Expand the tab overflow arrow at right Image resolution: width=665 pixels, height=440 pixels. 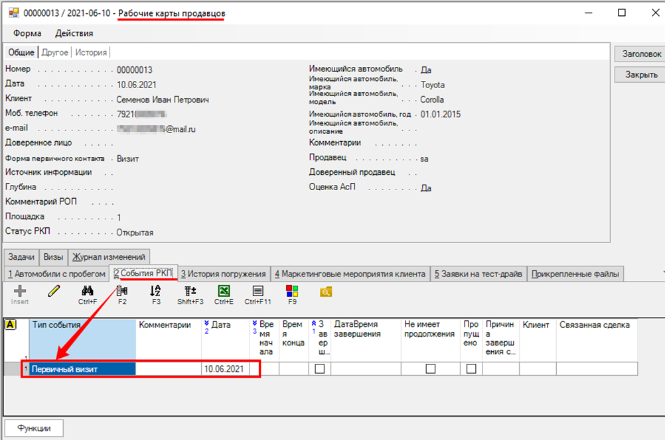coord(661,272)
